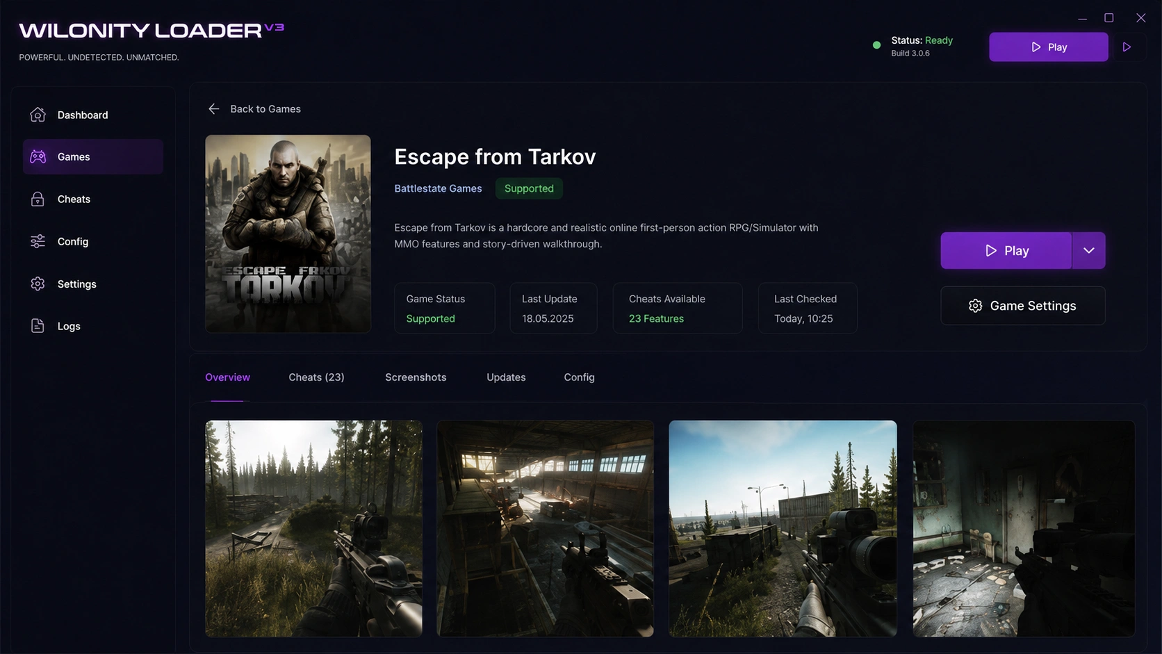
Task: Select the Config tab below game info
Action: click(x=579, y=377)
